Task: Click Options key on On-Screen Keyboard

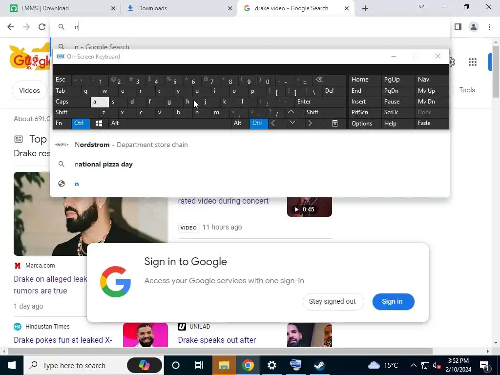Action: point(365,124)
